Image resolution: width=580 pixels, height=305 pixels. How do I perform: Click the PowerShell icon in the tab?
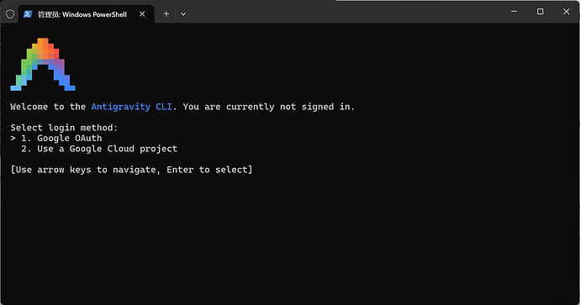coord(28,14)
